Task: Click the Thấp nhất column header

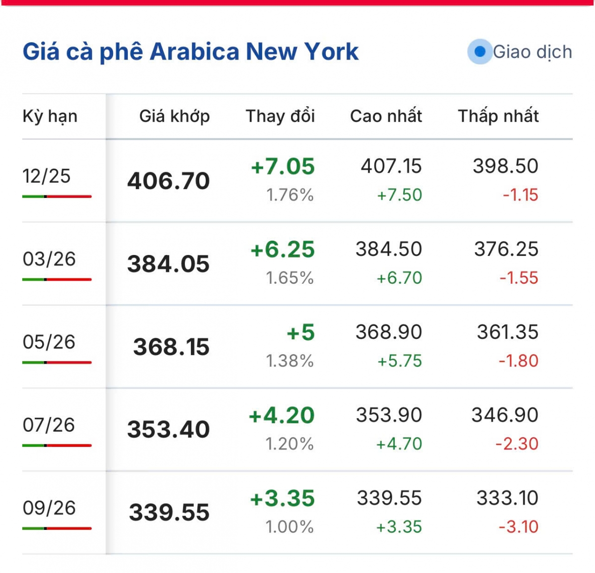Action: [498, 116]
